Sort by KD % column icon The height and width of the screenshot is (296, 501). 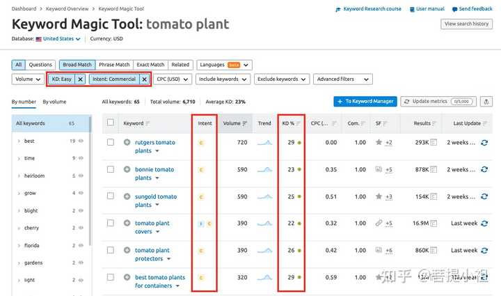299,123
